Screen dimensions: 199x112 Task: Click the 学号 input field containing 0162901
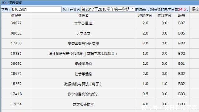37,9
